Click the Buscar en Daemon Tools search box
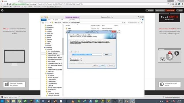The width and height of the screenshot is (184, 103). coord(135,23)
